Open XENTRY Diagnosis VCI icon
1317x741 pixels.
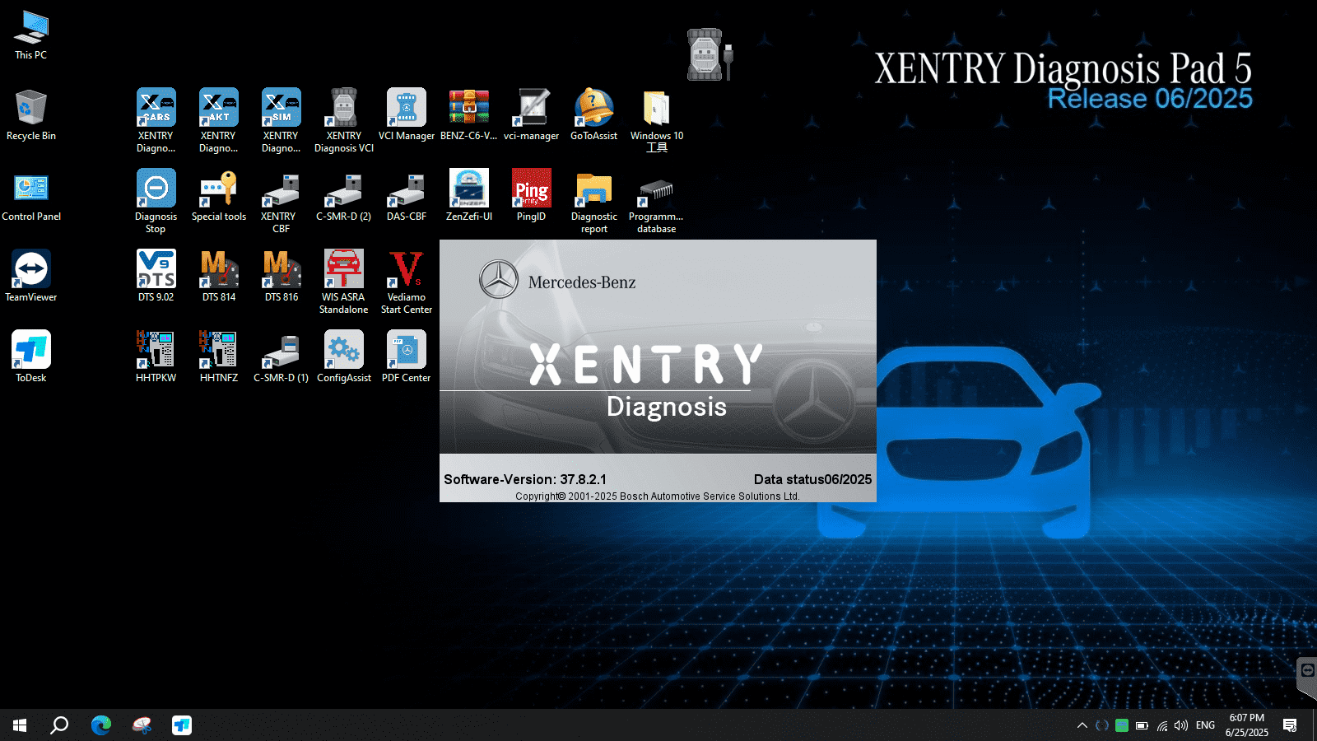pos(344,120)
